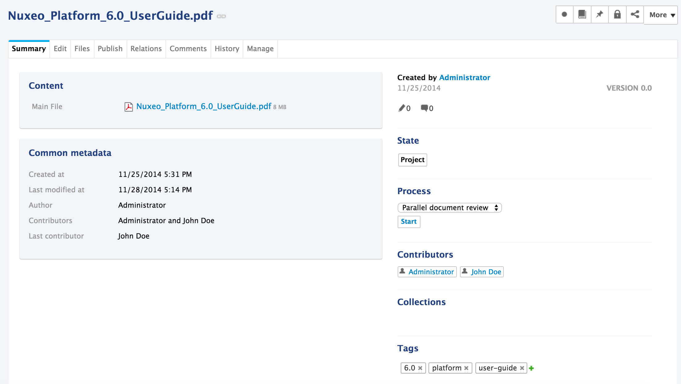This screenshot has width=681, height=384.
Task: Click the 8 MB file size text
Action: [x=280, y=107]
